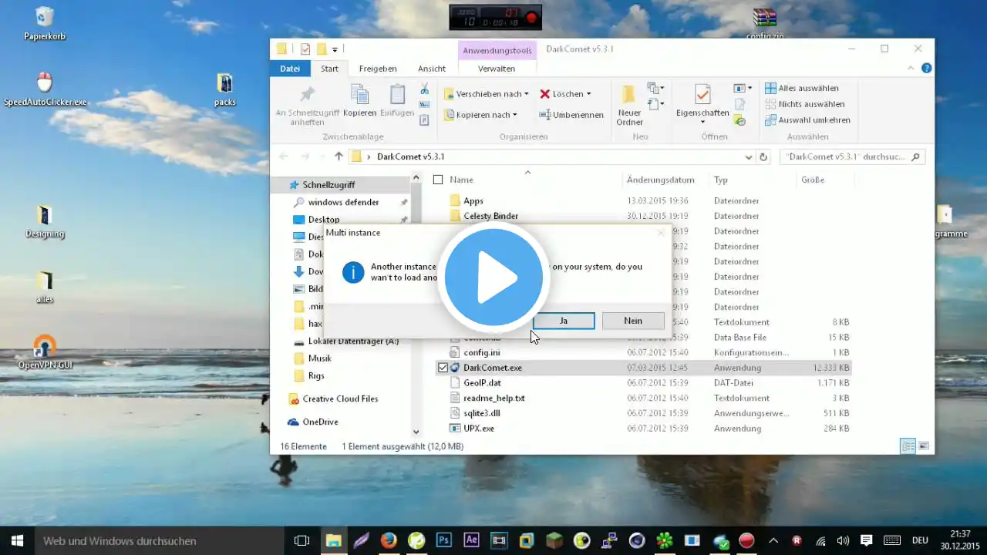The width and height of the screenshot is (987, 555).
Task: Expand the Verschieben nach dropdown
Action: pos(526,94)
